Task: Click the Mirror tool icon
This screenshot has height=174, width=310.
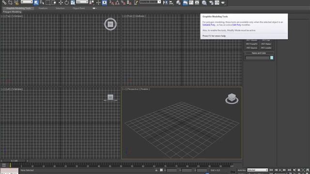Action: coord(165,2)
